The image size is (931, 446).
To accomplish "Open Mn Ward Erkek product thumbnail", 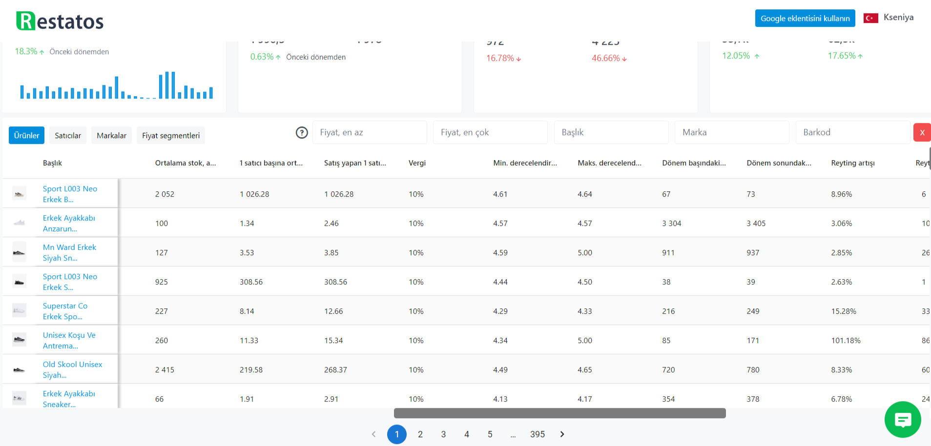I will click(19, 252).
